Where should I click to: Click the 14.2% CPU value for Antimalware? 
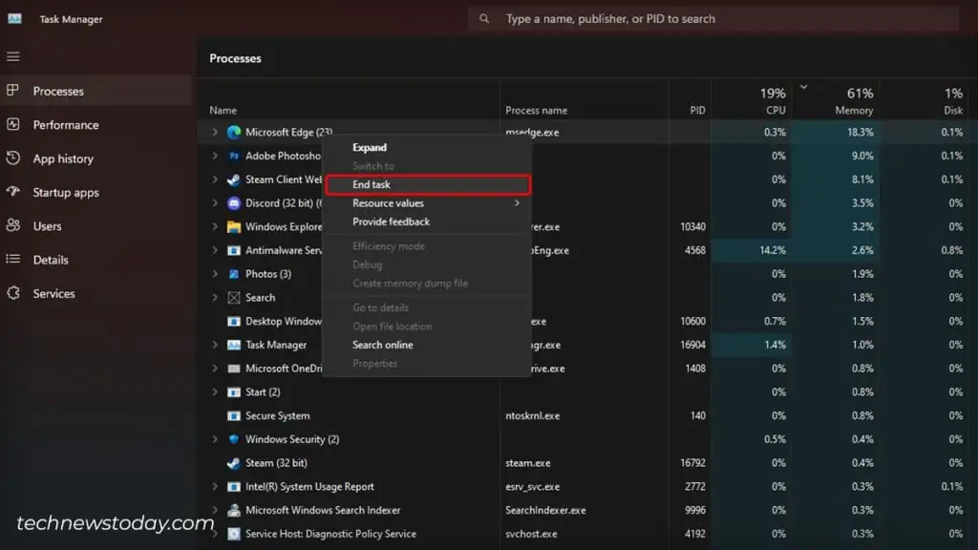coord(772,251)
